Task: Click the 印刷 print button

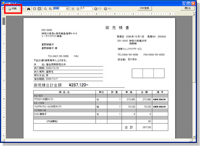Action: coord(13,9)
